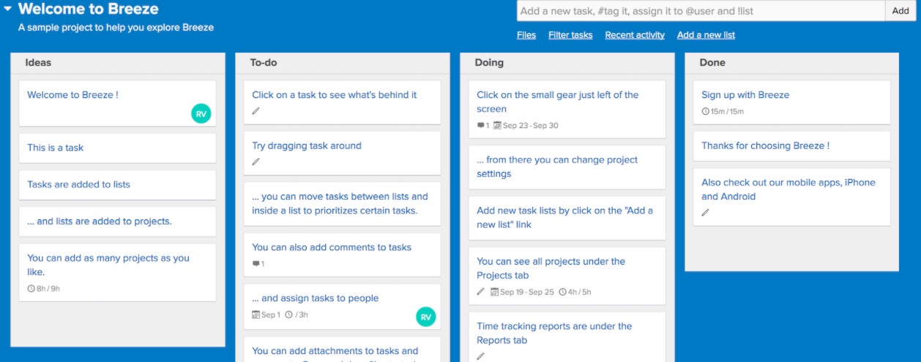The width and height of the screenshot is (921, 362).
Task: Click clock icon showing /3h
Action: click(288, 314)
